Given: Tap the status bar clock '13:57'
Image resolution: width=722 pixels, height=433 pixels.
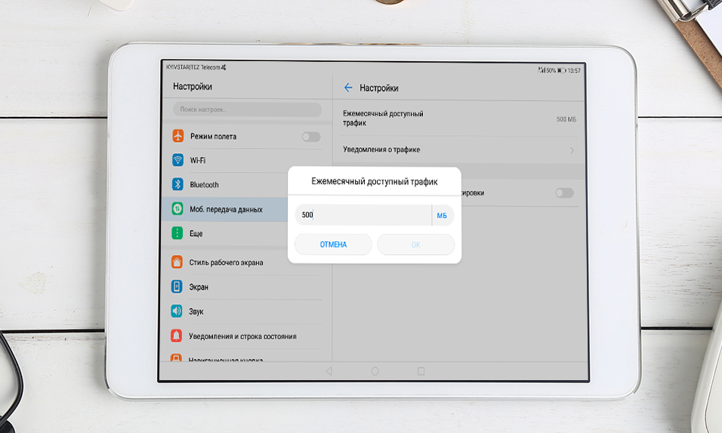Looking at the screenshot, I should [x=574, y=71].
